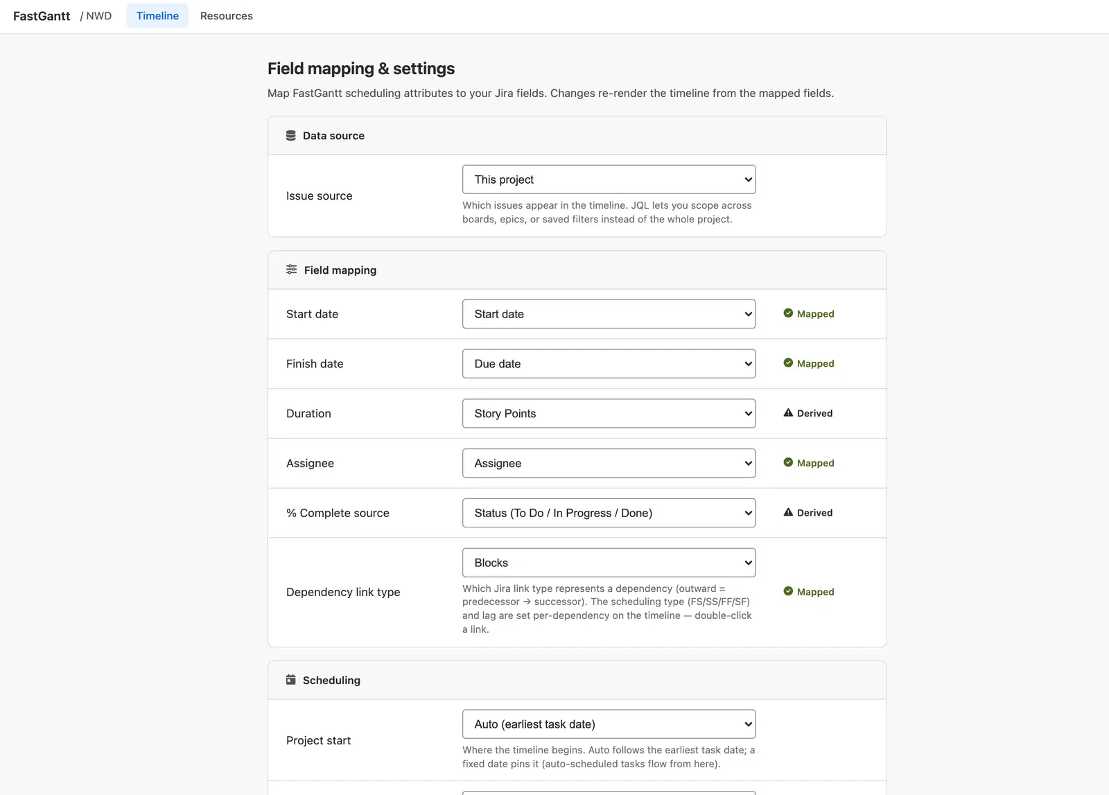The image size is (1109, 795).
Task: Click the warning triangle for % Complete source
Action: pyautogui.click(x=788, y=513)
